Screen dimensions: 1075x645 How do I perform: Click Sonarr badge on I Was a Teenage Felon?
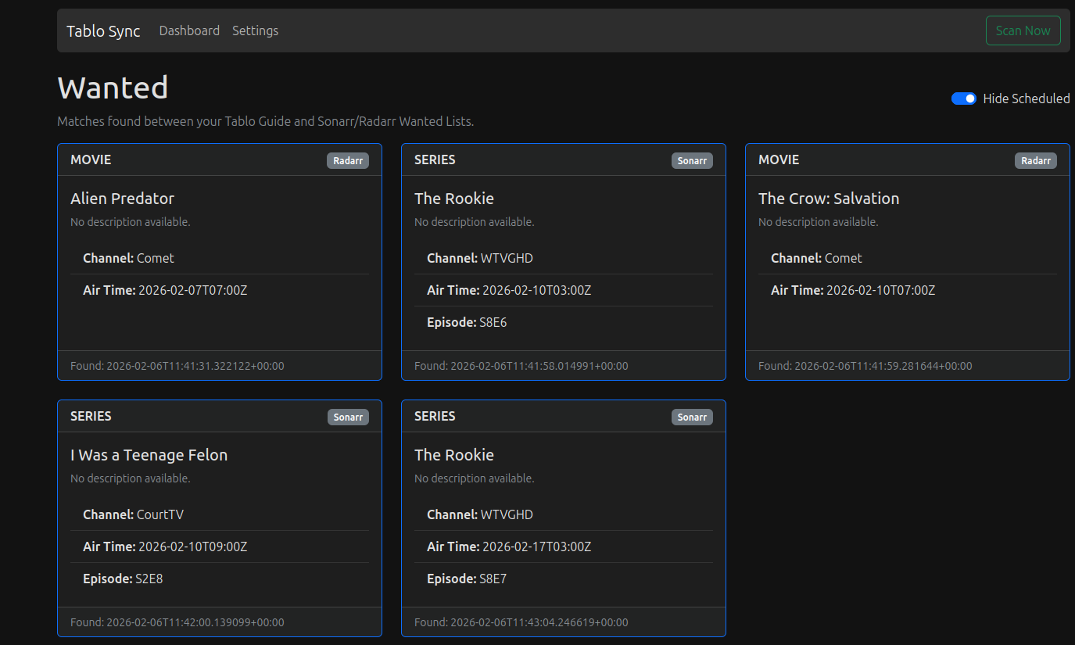coord(348,417)
